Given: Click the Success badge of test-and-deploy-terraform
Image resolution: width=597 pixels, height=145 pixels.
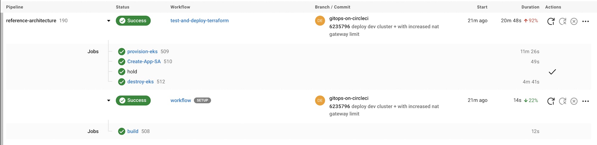Looking at the screenshot, I should [133, 21].
